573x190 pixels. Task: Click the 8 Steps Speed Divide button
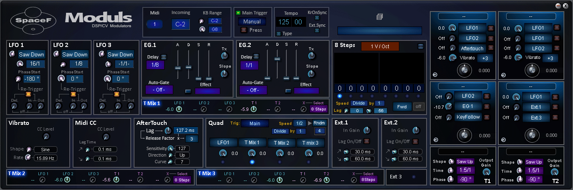coord(358,103)
